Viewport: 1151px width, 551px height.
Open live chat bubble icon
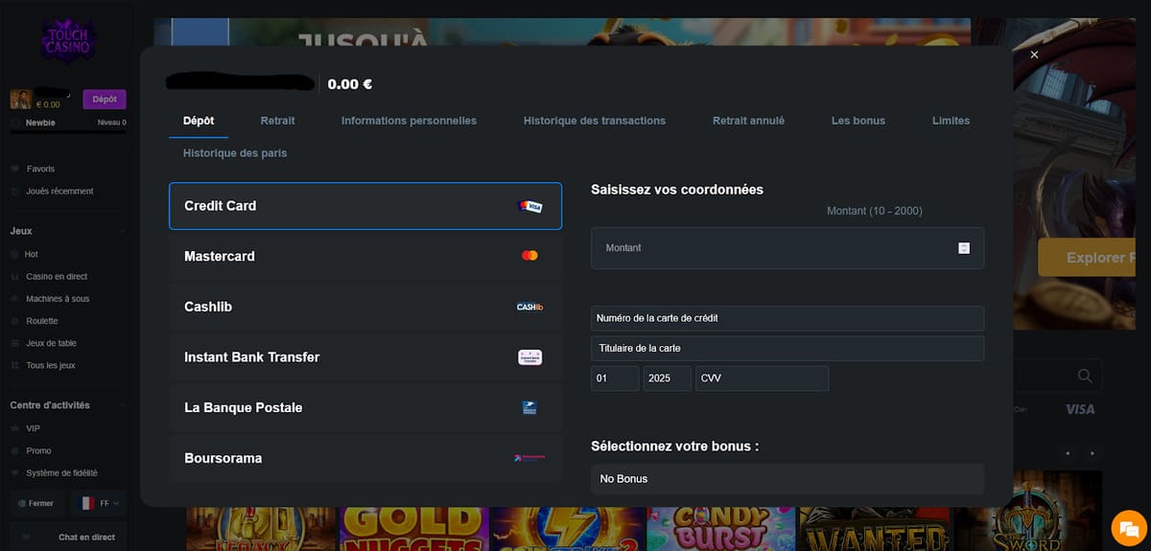coord(1128,528)
